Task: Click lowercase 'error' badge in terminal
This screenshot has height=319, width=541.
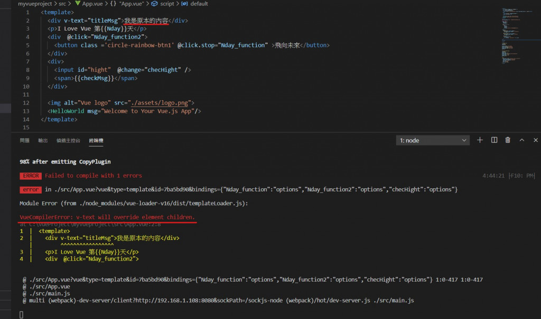Action: [x=31, y=189]
